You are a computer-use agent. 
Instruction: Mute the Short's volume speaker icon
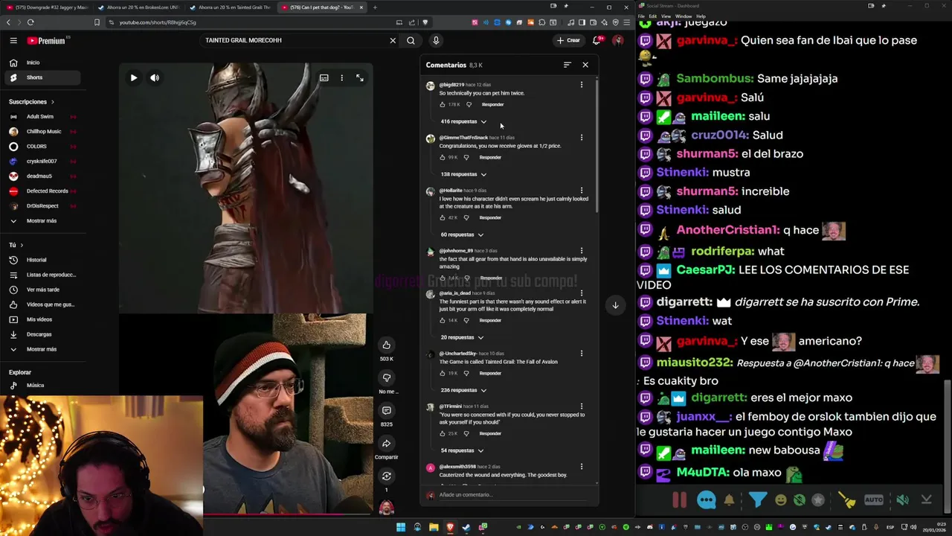pos(155,77)
